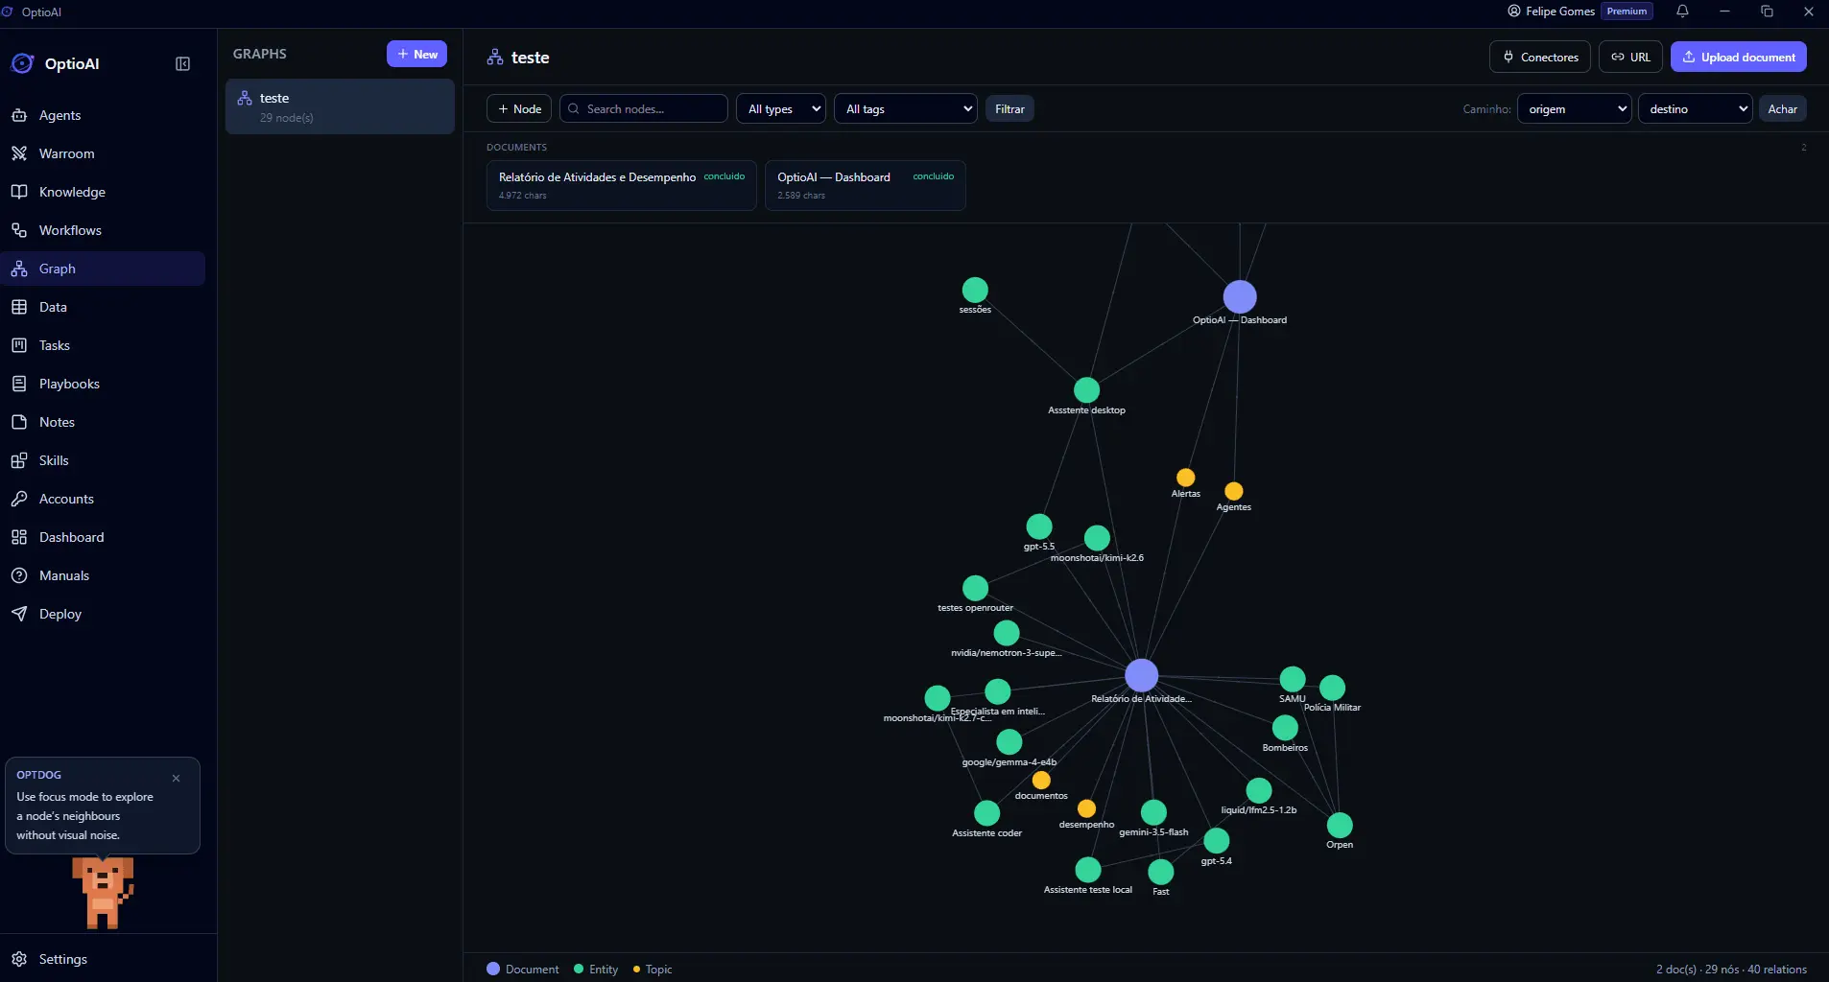This screenshot has height=982, width=1829.
Task: Click the OptioAI logo icon
Action: (x=22, y=63)
